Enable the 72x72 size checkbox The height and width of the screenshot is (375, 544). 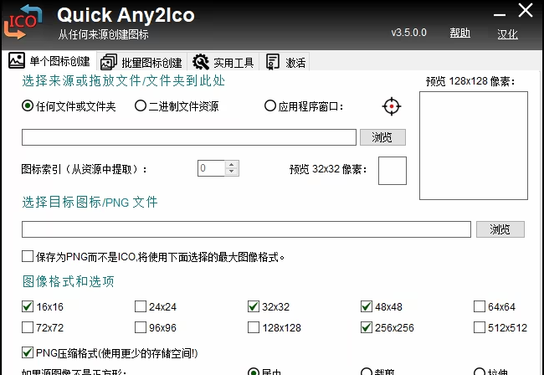tap(28, 327)
